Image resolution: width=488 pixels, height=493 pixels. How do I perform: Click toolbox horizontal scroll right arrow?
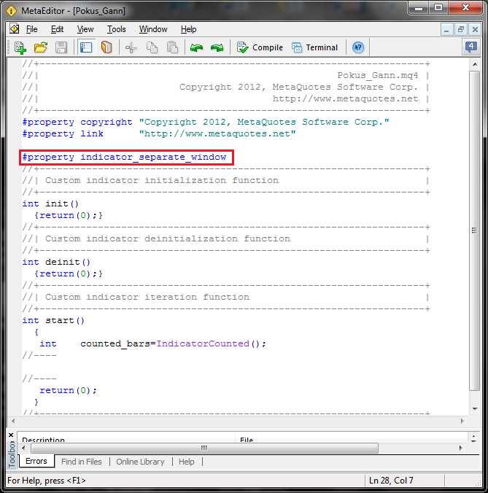(x=460, y=447)
